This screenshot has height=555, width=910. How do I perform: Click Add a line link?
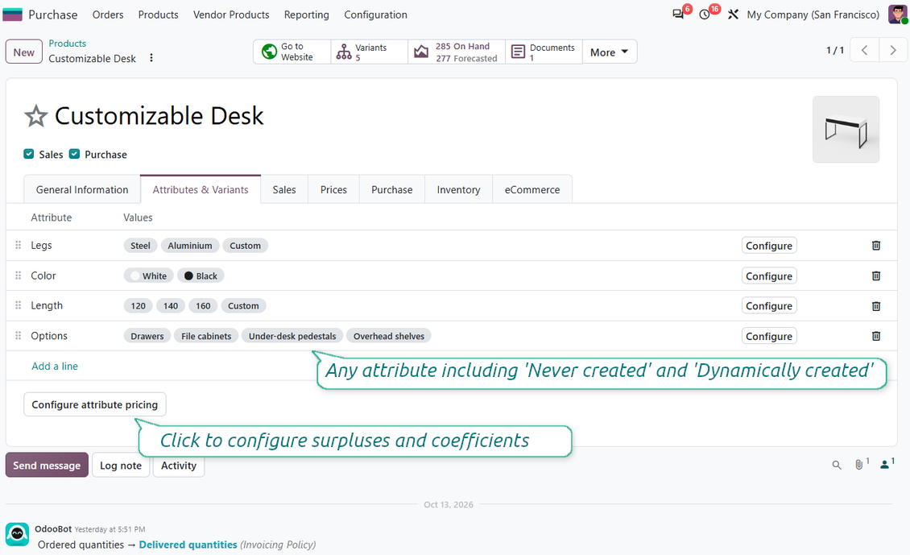click(55, 367)
